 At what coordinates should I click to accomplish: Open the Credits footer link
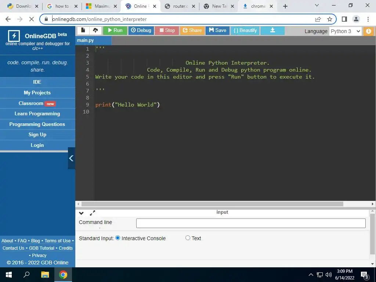66,248
